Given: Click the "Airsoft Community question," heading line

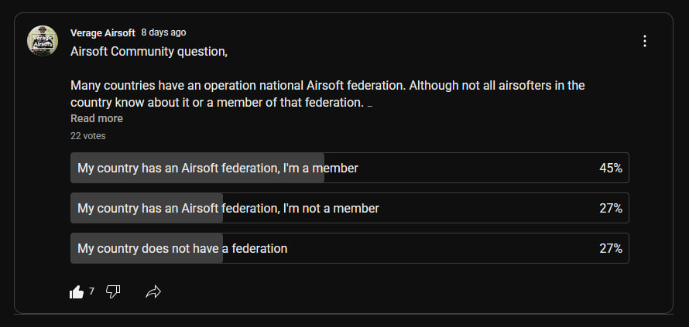Looking at the screenshot, I should 149,51.
